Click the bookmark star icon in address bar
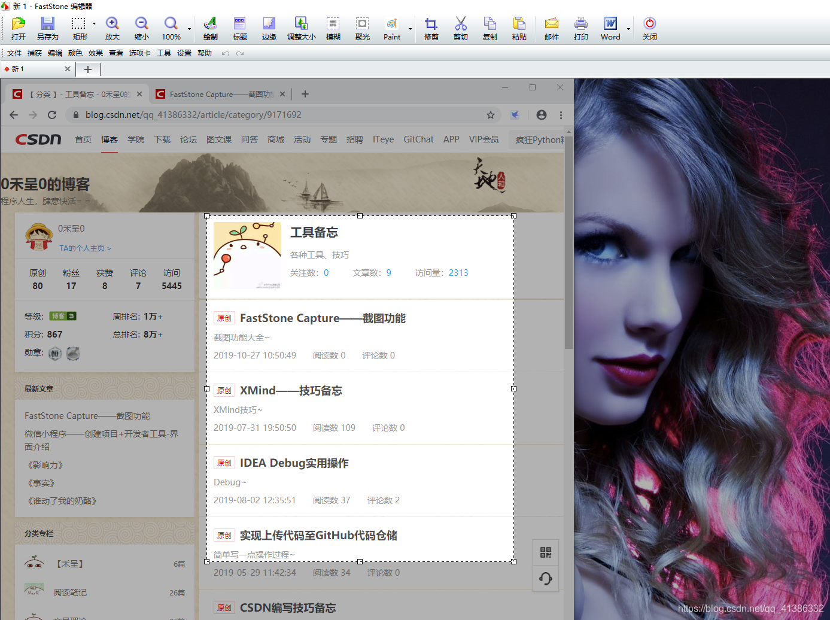The image size is (830, 620). [491, 115]
